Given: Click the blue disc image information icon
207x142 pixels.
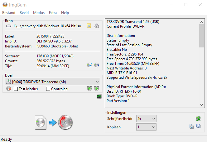Looking at the screenshot, I should [89, 65].
